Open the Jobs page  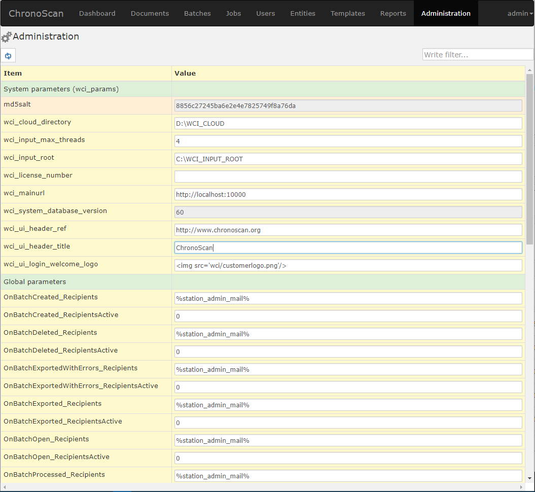(233, 13)
